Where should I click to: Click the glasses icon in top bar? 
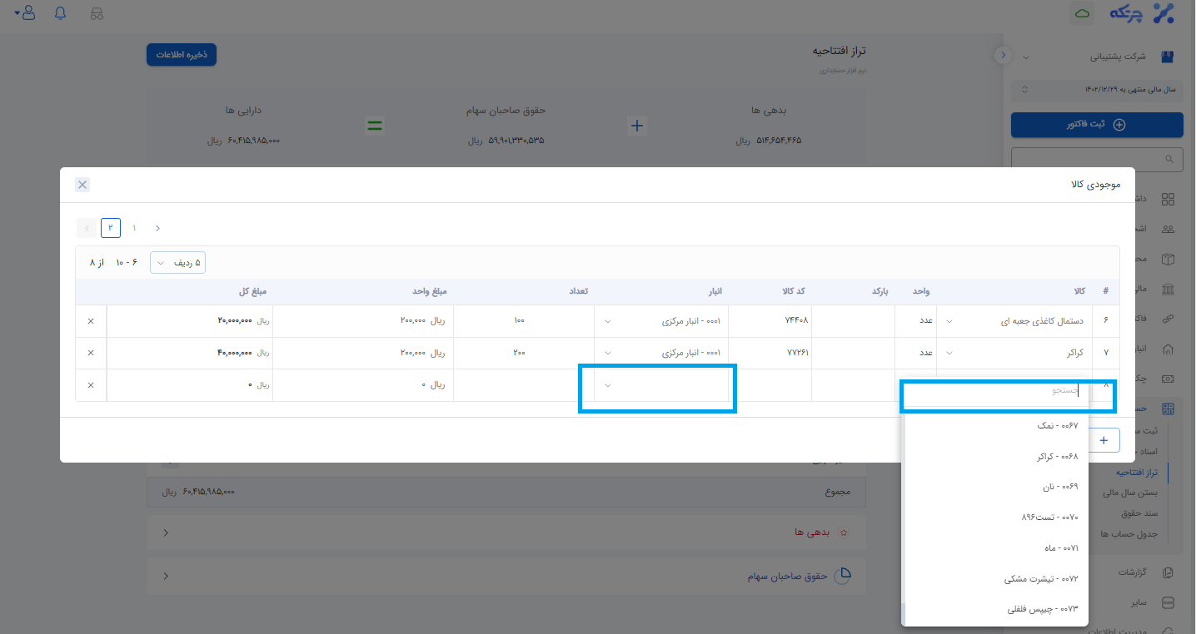pos(97,13)
